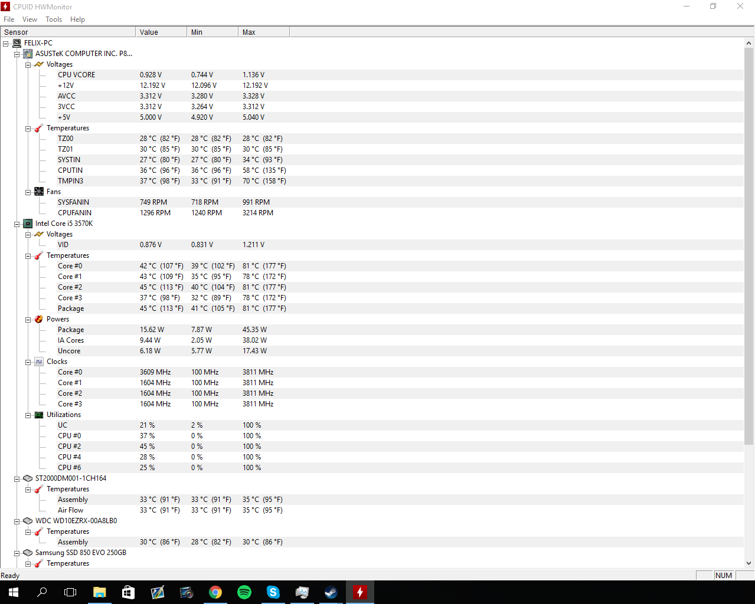Click the Utilizations graph icon
The image size is (755, 604).
(x=39, y=415)
